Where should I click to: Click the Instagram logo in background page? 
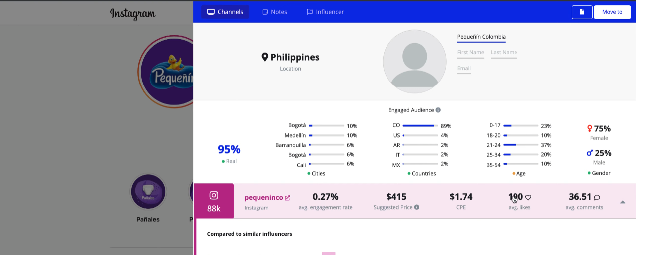click(132, 14)
